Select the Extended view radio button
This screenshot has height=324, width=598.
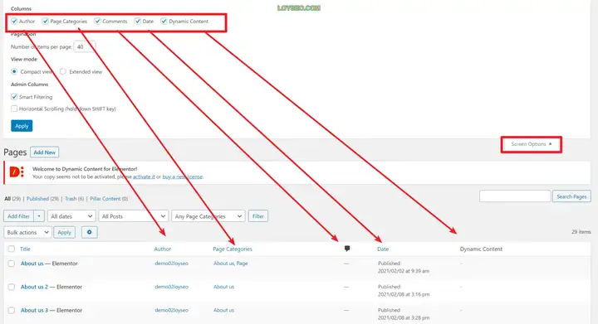(63, 71)
